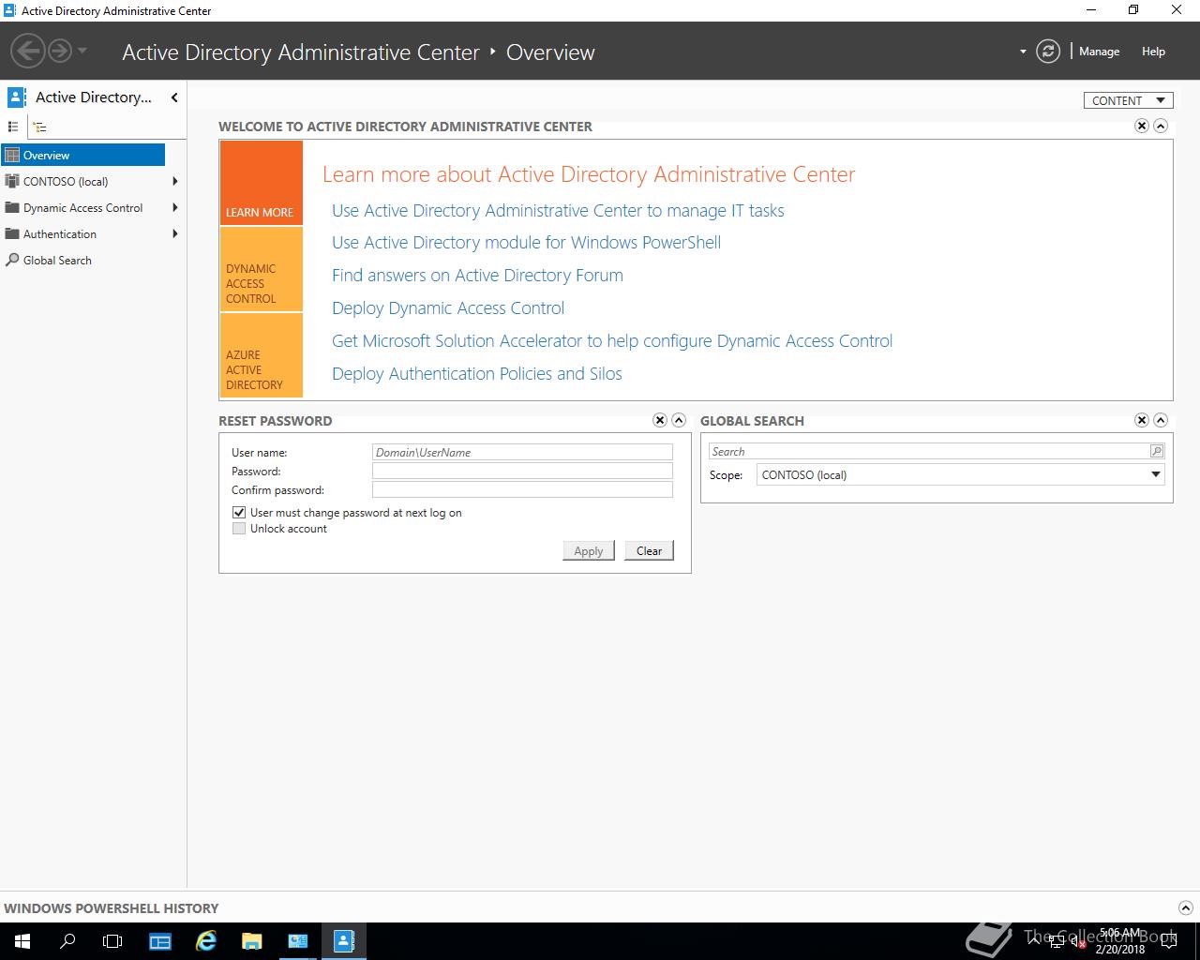Select Dynamic Access Control node
Image resolution: width=1200 pixels, height=960 pixels.
82,208
